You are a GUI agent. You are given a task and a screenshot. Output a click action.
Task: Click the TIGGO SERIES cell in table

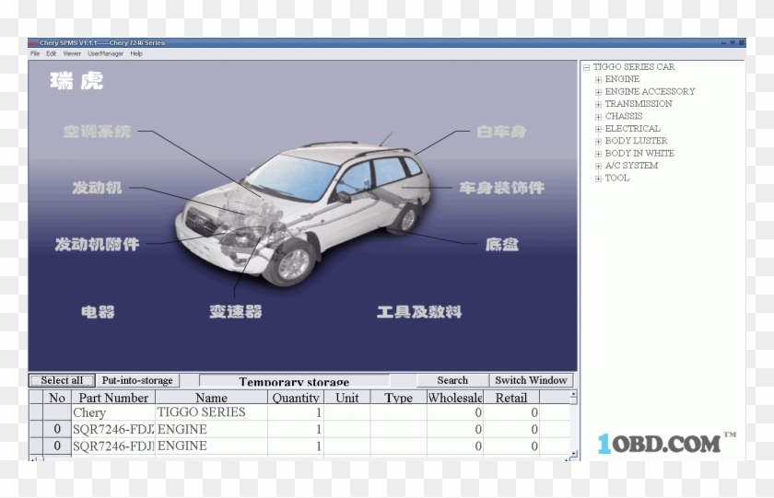pos(211,412)
